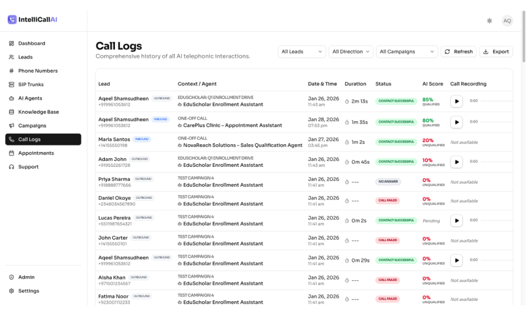
Task: Seek the audio slider on the Lucas Pereira row
Action: tap(496, 220)
